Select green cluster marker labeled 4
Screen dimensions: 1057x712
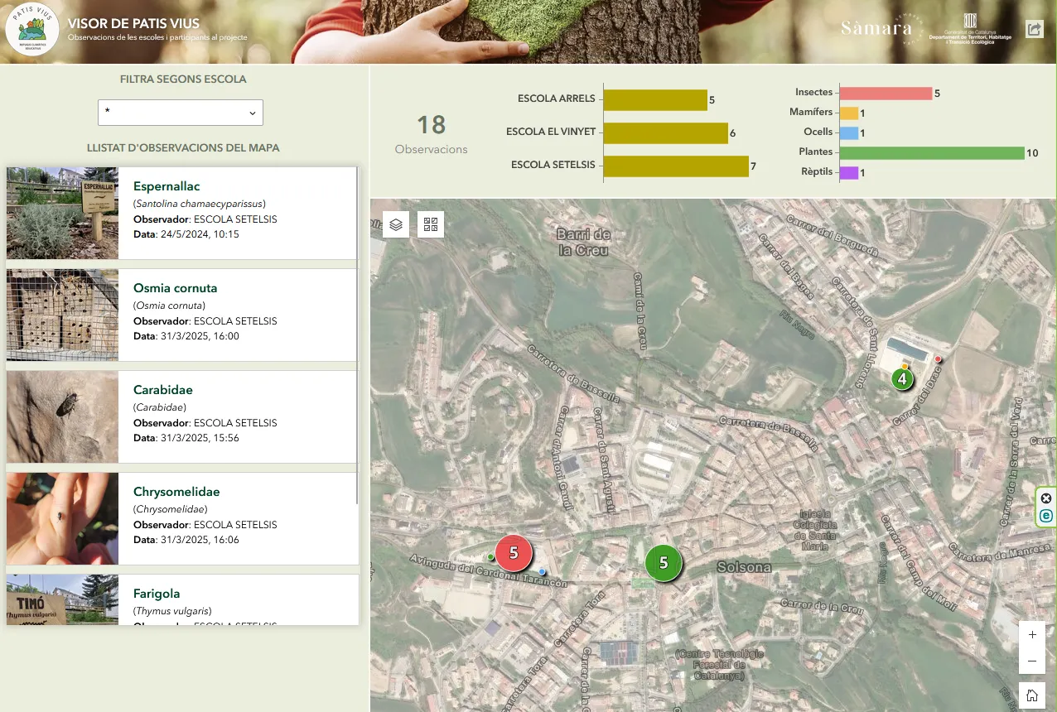coord(902,380)
